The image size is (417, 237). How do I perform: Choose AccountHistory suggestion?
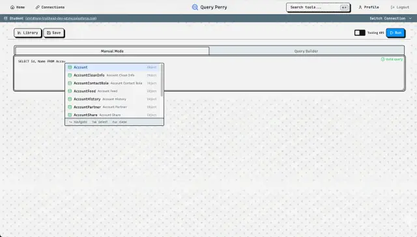coord(113,99)
